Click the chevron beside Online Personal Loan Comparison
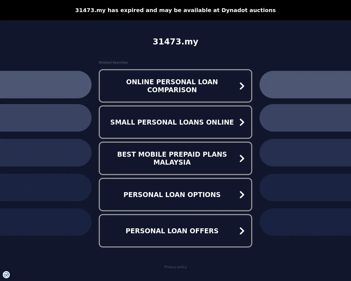The width and height of the screenshot is (351, 281). (242, 86)
